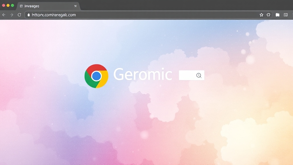
Task: Maximize the window using the green button
Action: click(x=12, y=5)
